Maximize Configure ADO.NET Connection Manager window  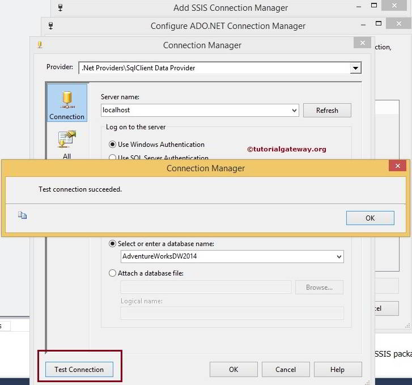tap(379, 23)
